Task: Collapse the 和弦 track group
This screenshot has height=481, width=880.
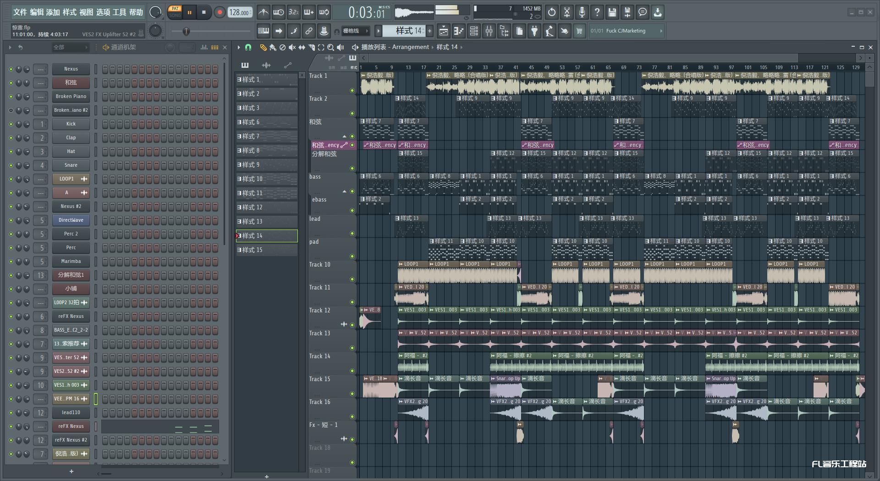Action: tap(344, 137)
